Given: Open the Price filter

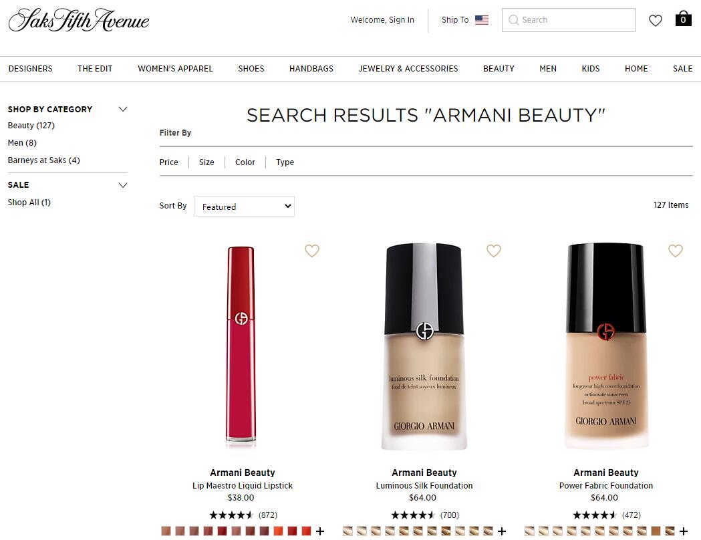Looking at the screenshot, I should coord(168,162).
